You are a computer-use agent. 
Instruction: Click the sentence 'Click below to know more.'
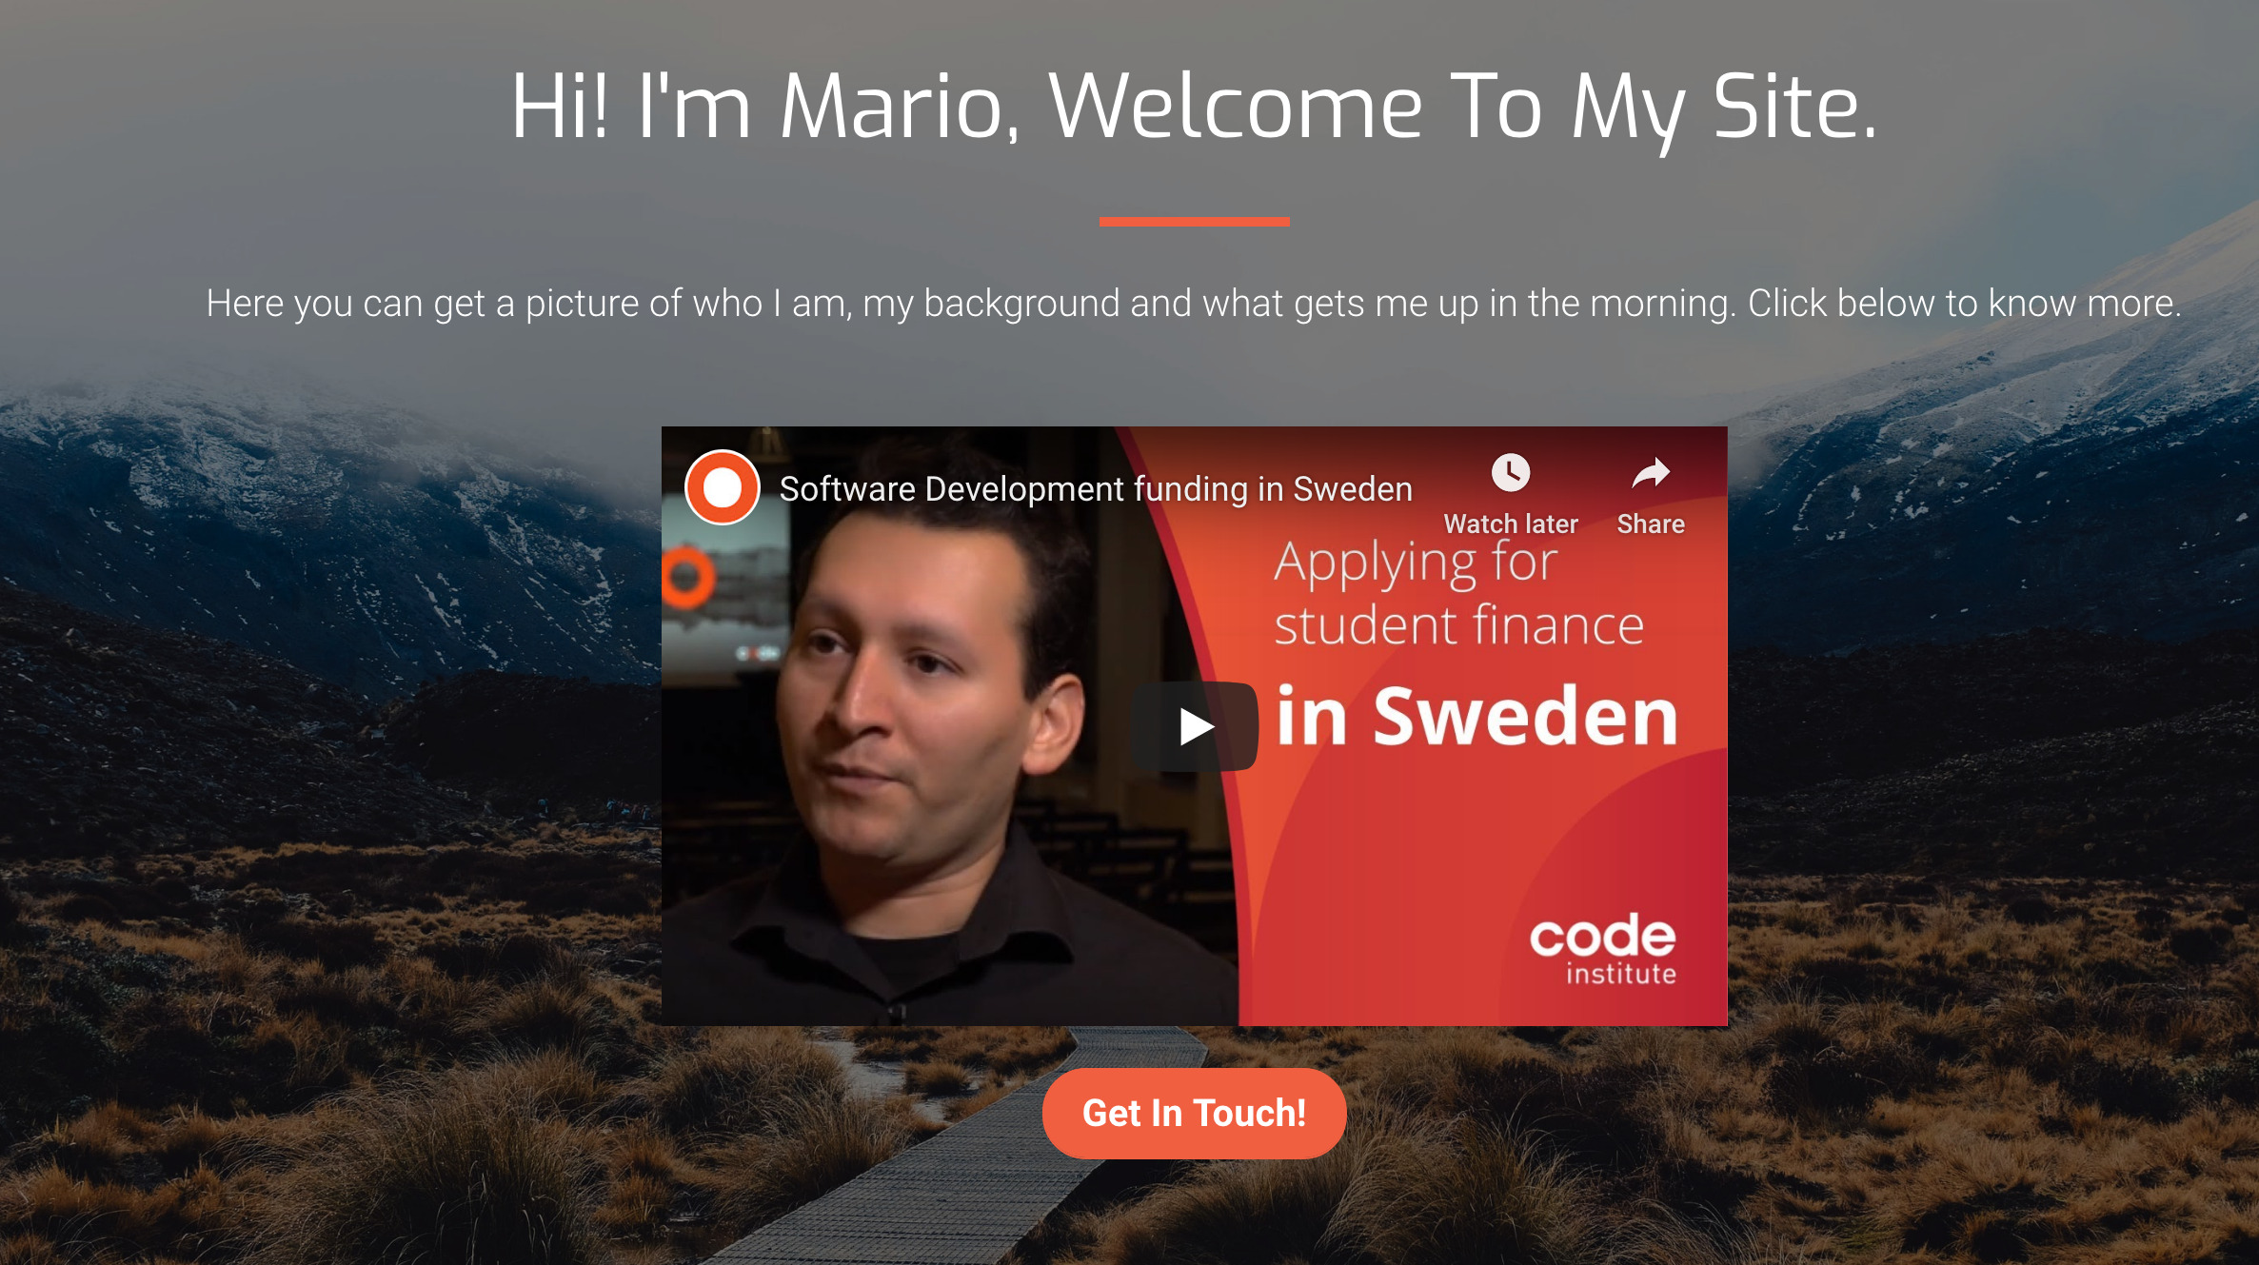(1964, 303)
